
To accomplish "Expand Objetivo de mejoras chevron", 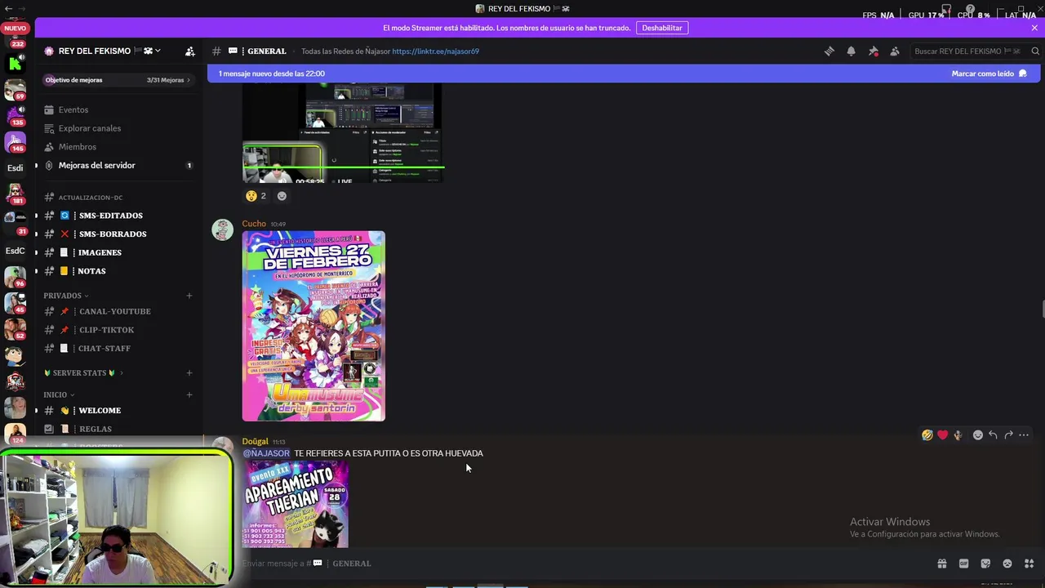I will click(x=189, y=80).
